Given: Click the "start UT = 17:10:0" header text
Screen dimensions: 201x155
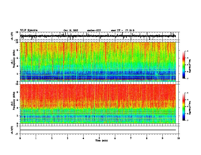Looking at the screenshot, I should (x=123, y=30).
